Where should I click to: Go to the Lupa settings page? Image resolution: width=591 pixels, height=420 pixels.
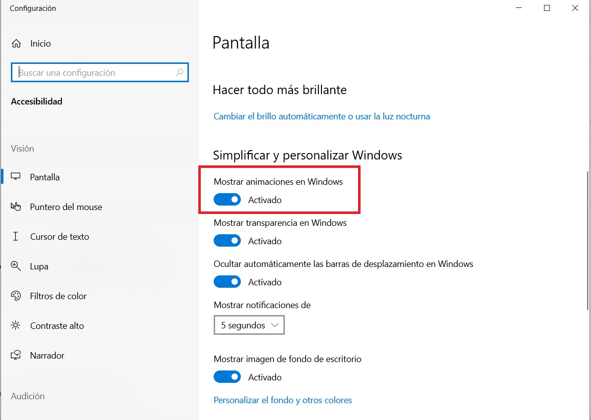(39, 266)
